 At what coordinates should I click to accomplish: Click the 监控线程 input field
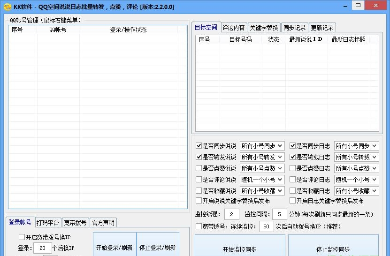click(231, 214)
